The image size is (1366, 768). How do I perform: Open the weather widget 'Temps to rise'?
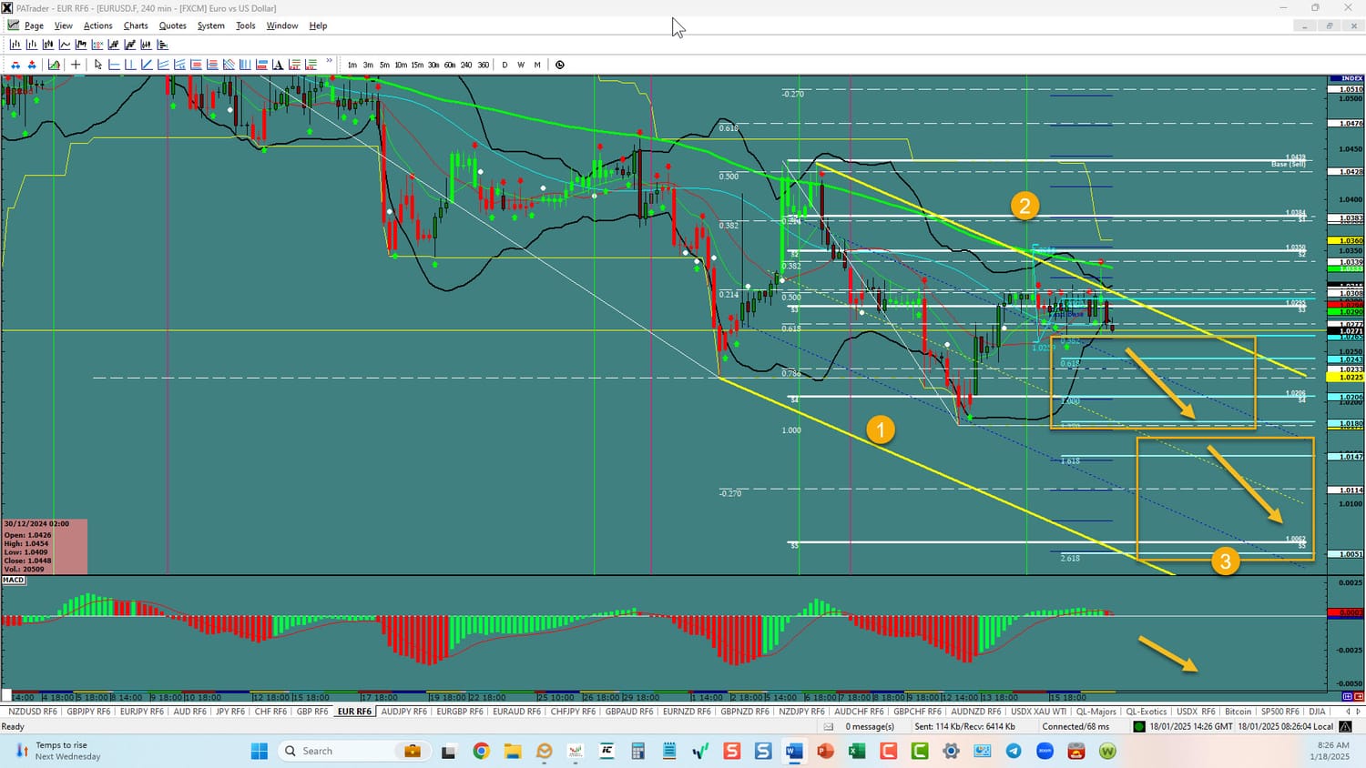coord(59,751)
